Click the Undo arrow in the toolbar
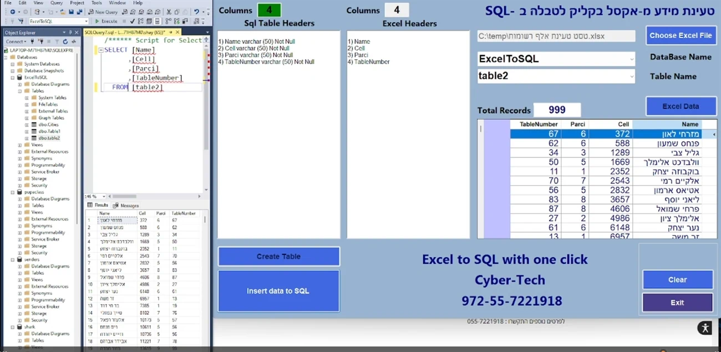Screen dimensions: 721x352 196,12
